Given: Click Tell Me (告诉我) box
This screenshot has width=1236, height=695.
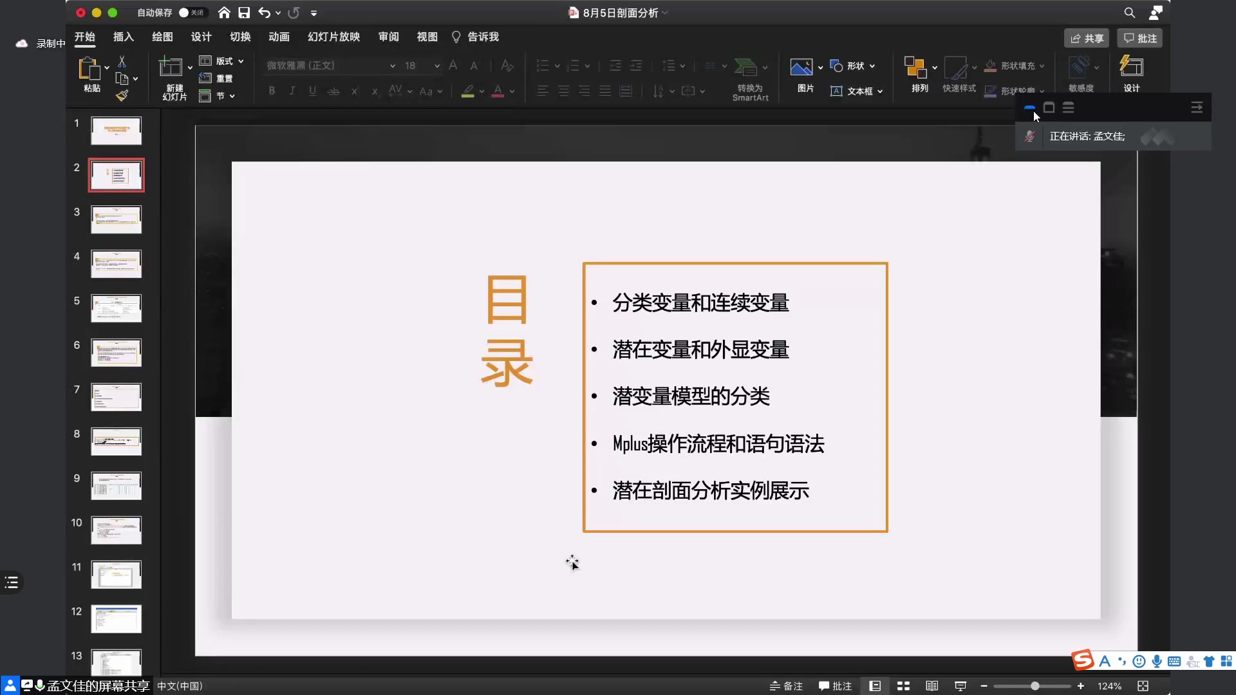Looking at the screenshot, I should click(475, 37).
